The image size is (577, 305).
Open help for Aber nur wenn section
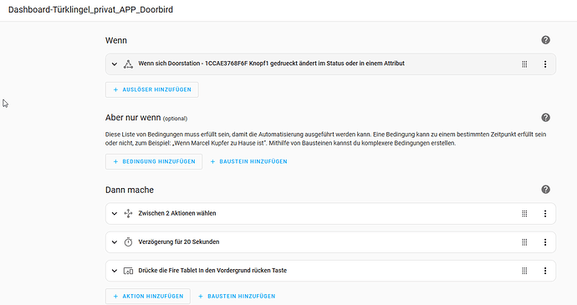pos(545,117)
